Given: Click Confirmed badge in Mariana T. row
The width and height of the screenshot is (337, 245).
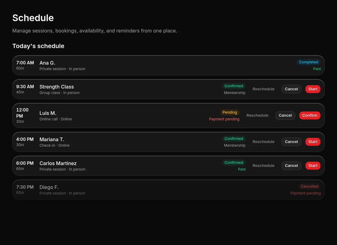Looking at the screenshot, I should [234, 139].
